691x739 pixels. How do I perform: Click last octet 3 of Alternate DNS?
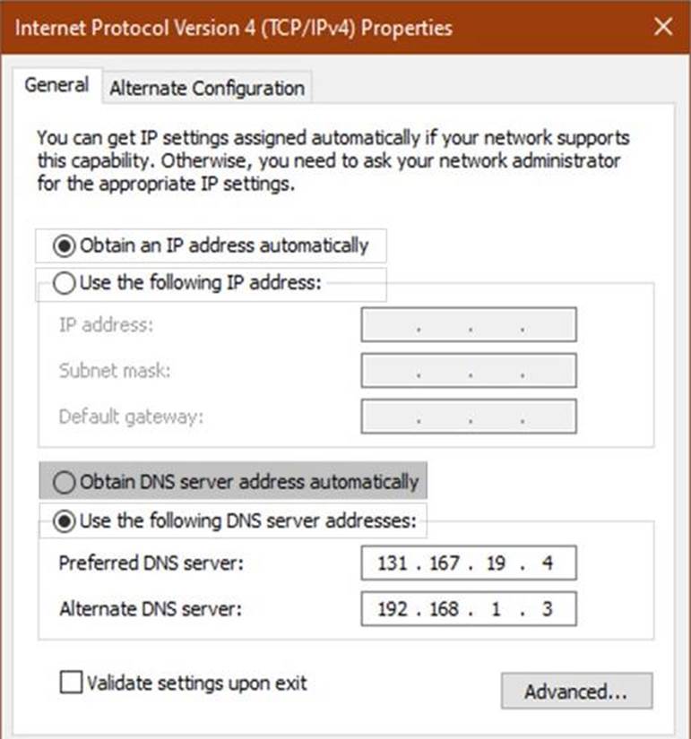tap(547, 610)
